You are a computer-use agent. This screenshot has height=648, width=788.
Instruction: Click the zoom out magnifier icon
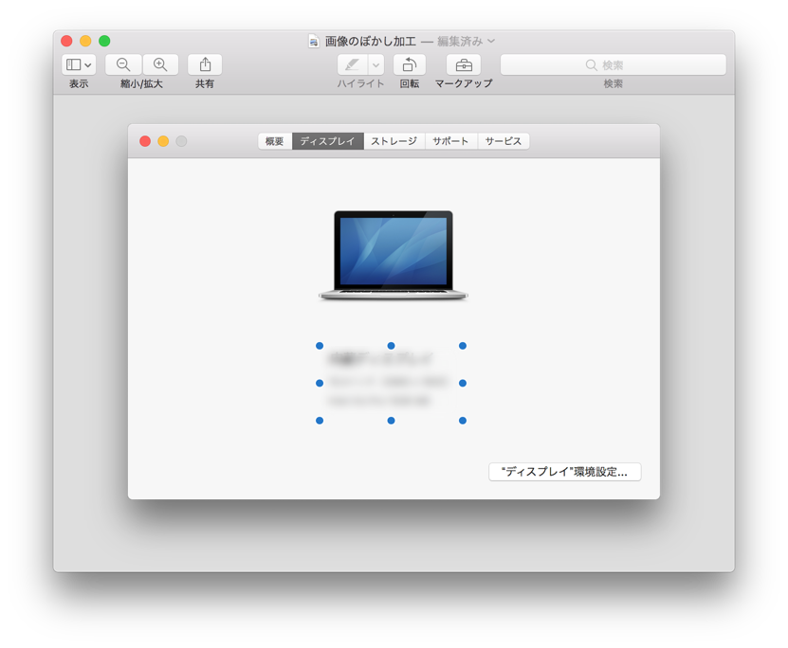pos(123,64)
